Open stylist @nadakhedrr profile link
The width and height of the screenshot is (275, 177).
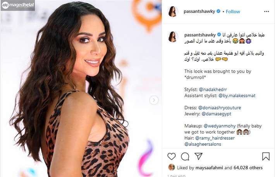213,89
